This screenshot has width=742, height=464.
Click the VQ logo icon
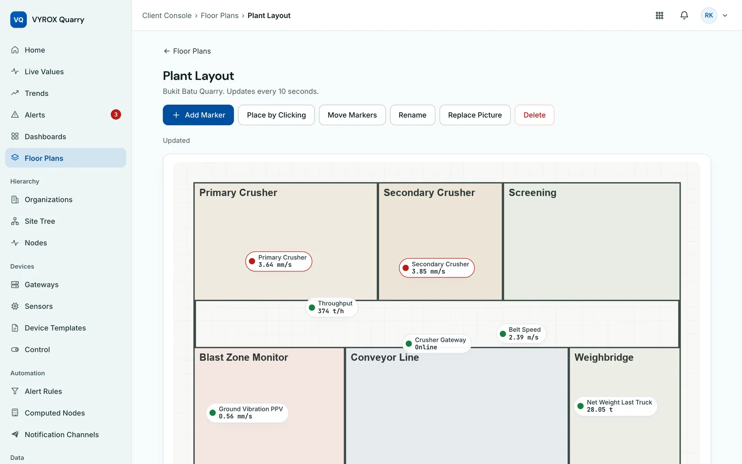tap(19, 19)
